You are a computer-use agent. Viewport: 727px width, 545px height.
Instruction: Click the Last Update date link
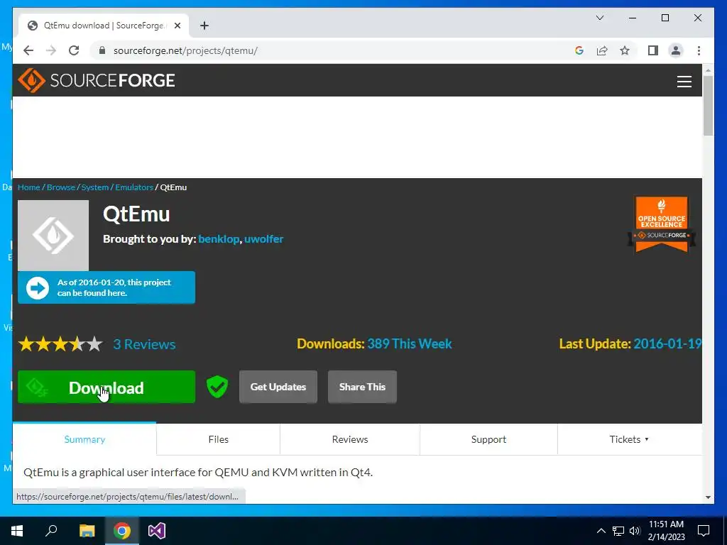667,344
